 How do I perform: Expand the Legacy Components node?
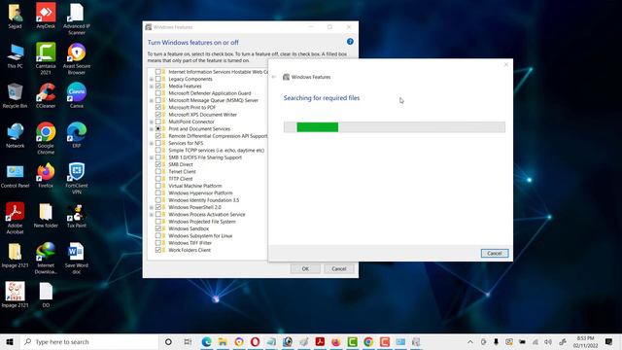pos(152,80)
